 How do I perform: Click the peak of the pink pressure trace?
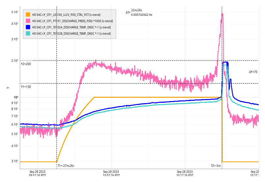222,14
